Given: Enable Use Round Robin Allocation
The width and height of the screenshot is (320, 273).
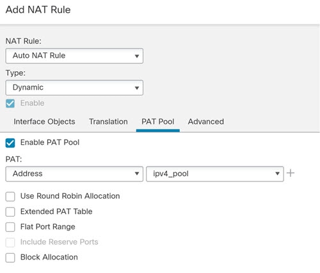Looking at the screenshot, I should pos(10,197).
